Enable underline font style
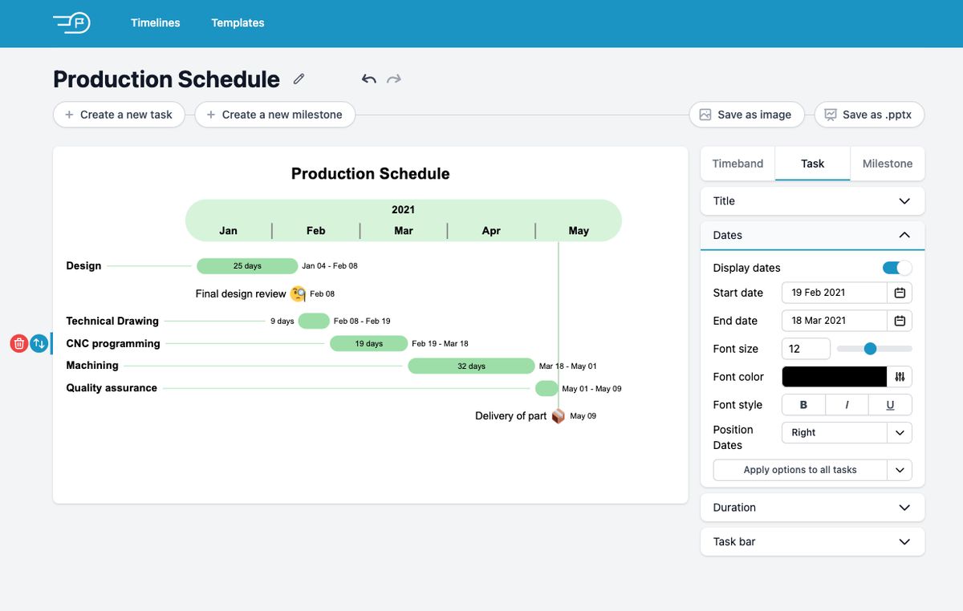 [891, 404]
